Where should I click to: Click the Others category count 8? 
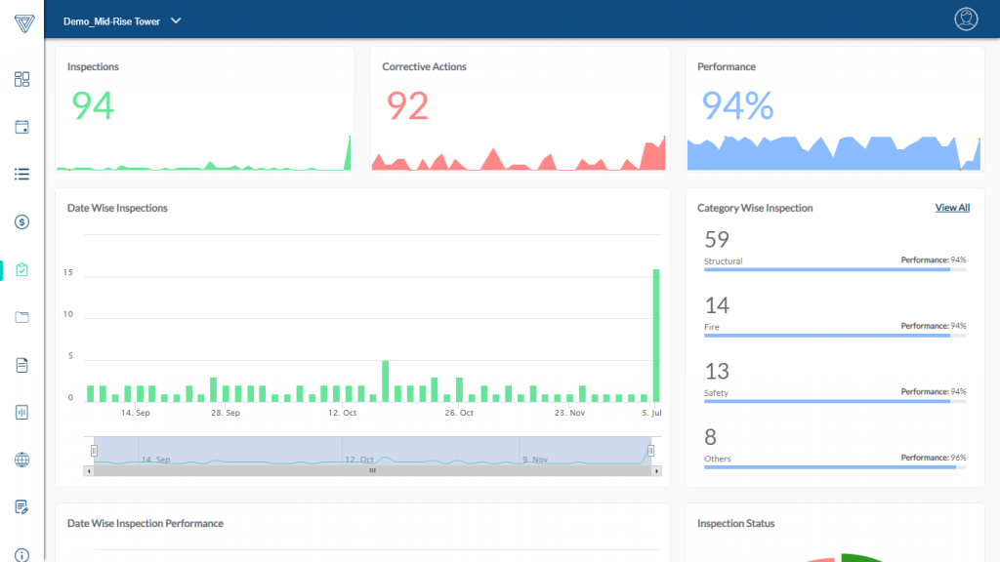pyautogui.click(x=711, y=437)
